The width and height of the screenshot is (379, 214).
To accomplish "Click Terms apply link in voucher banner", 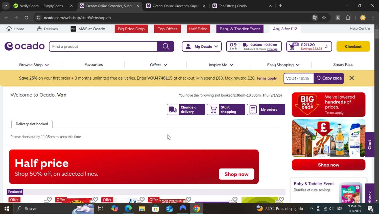I will [x=267, y=78].
